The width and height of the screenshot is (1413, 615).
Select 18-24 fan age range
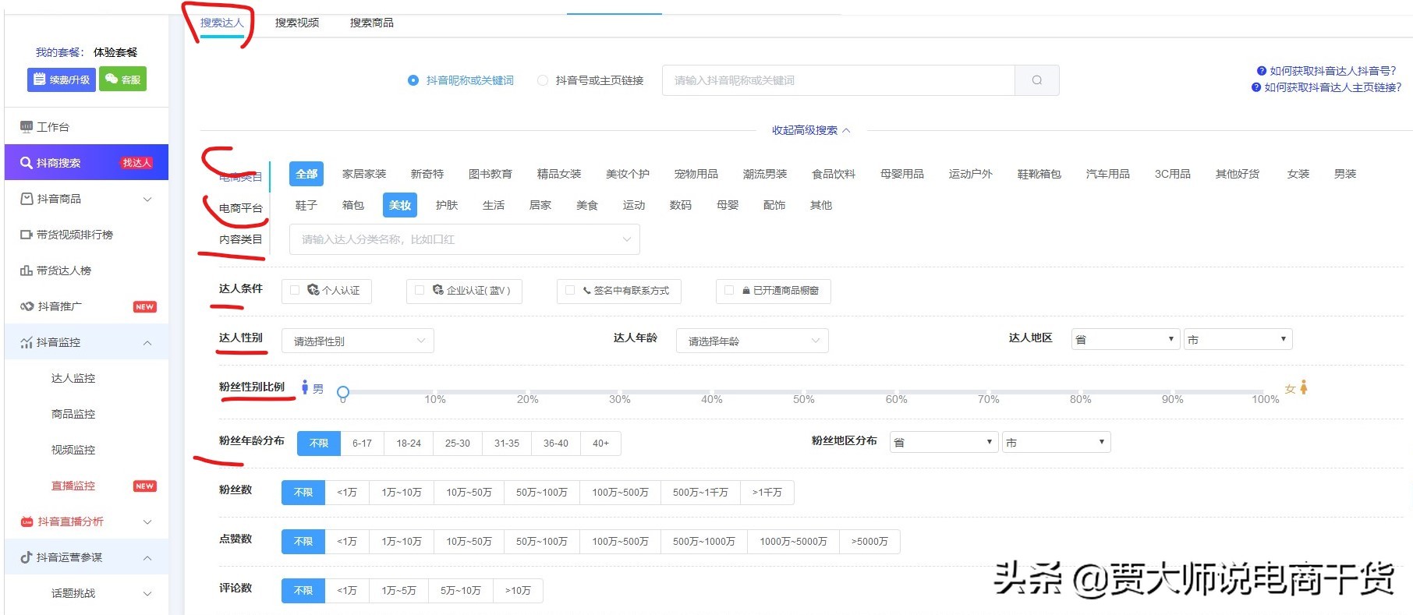coord(409,443)
